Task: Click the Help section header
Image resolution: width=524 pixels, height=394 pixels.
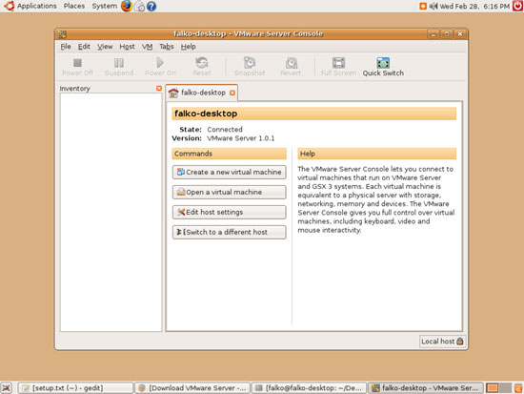Action: (377, 154)
